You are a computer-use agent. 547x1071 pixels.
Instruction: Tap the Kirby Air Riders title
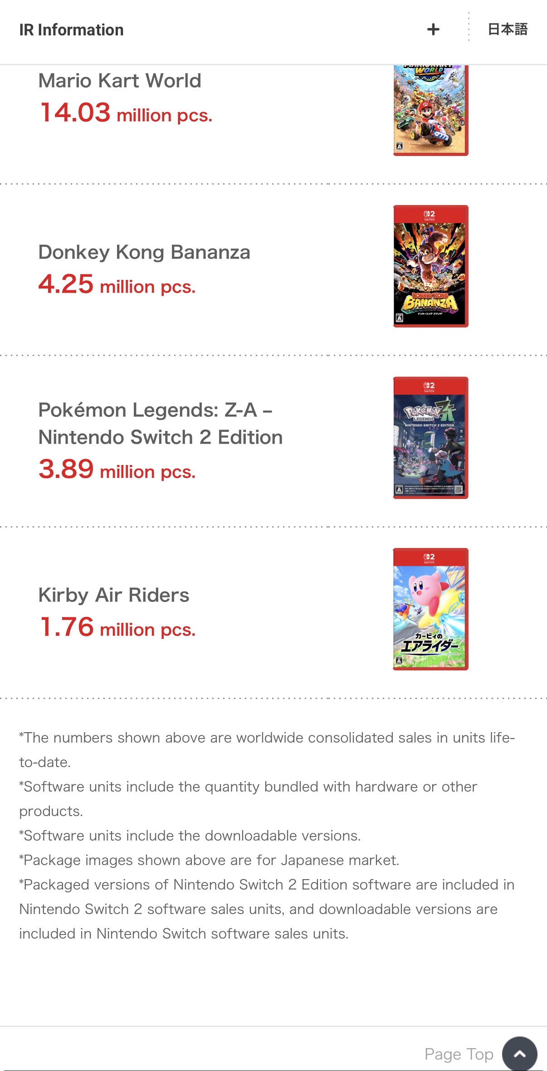tap(114, 595)
